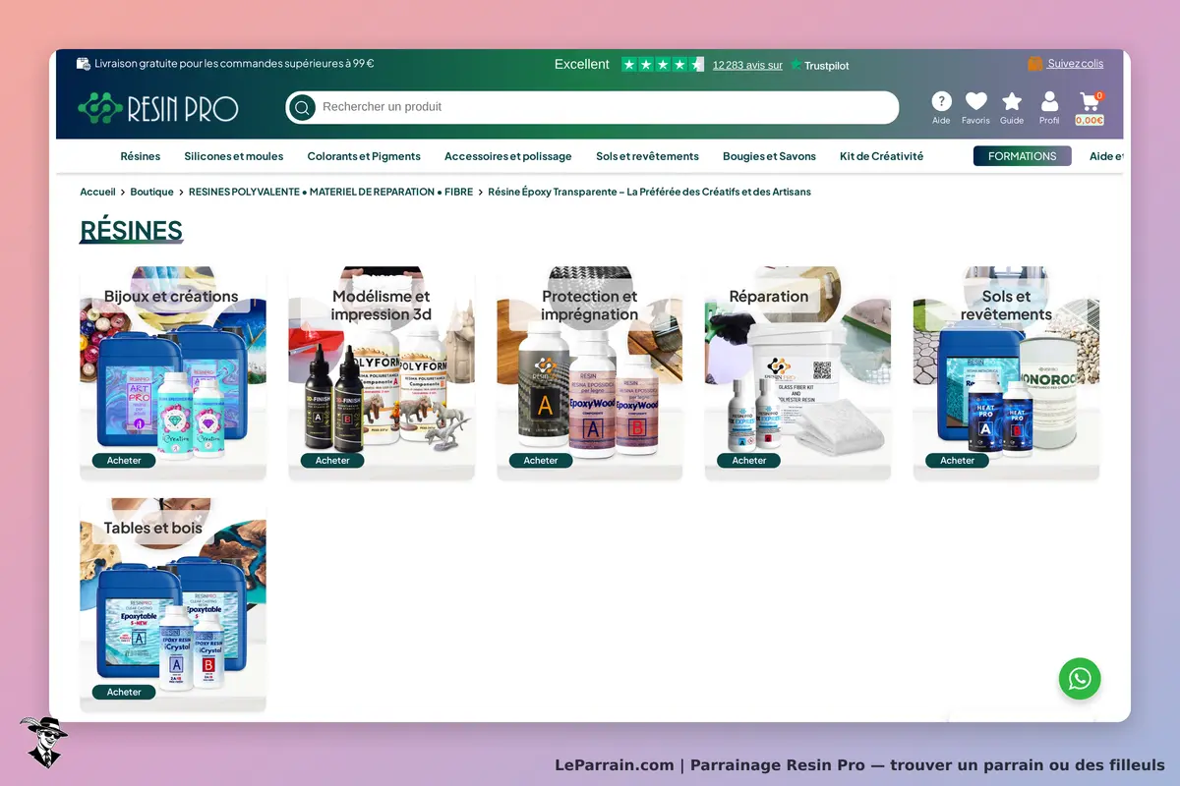Open Silicones et moules menu
The image size is (1180, 786).
coord(234,156)
